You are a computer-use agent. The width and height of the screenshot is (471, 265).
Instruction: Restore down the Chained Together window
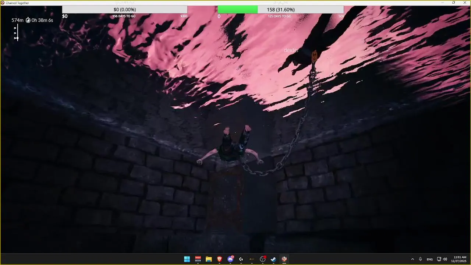tap(453, 3)
